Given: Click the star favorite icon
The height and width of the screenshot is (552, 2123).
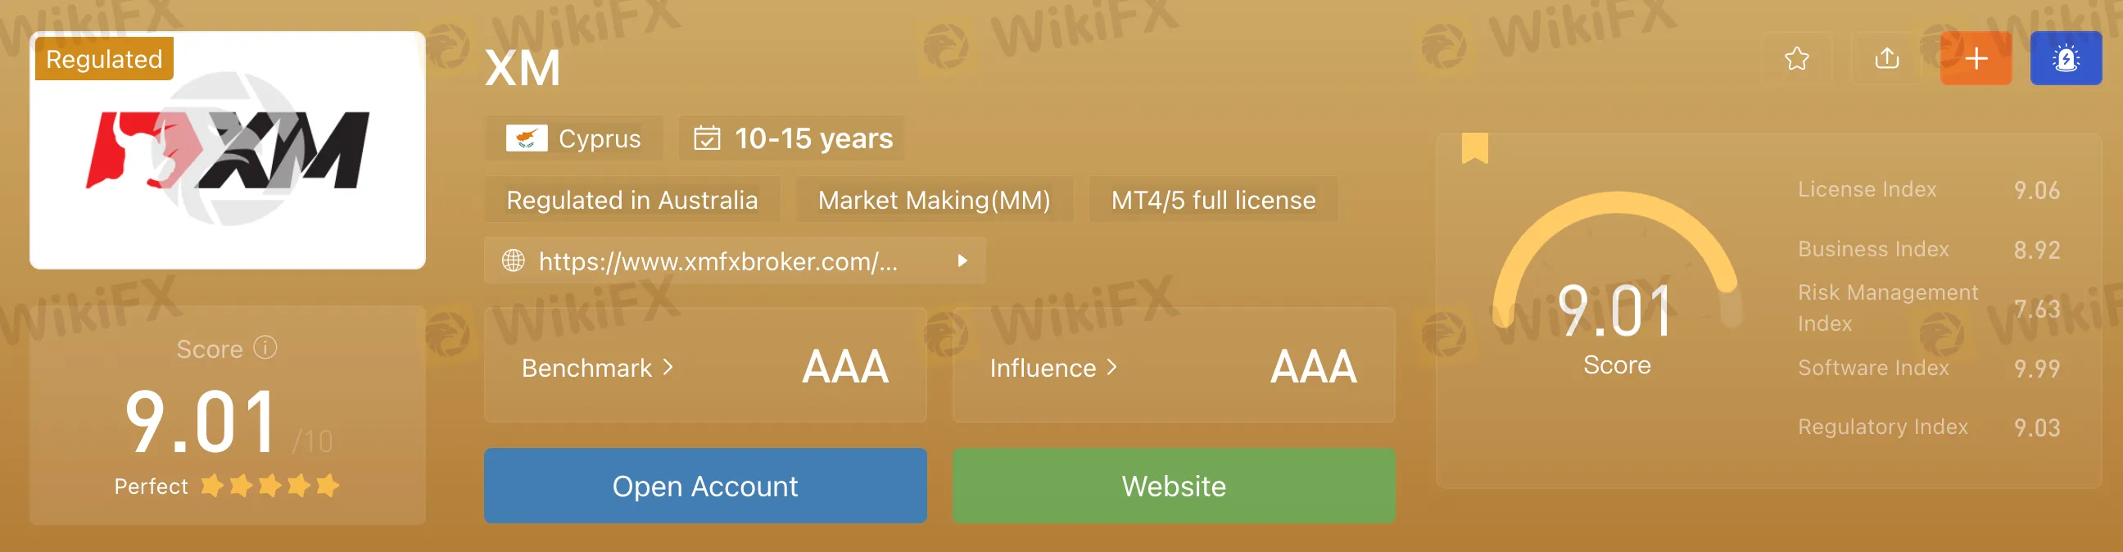Looking at the screenshot, I should (x=1797, y=58).
